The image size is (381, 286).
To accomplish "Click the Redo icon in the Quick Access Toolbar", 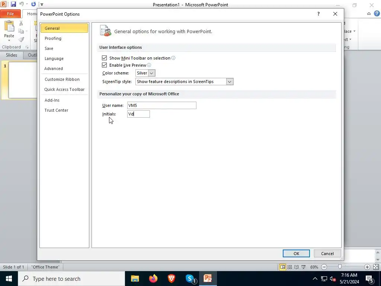I will pyautogui.click(x=33, y=4).
